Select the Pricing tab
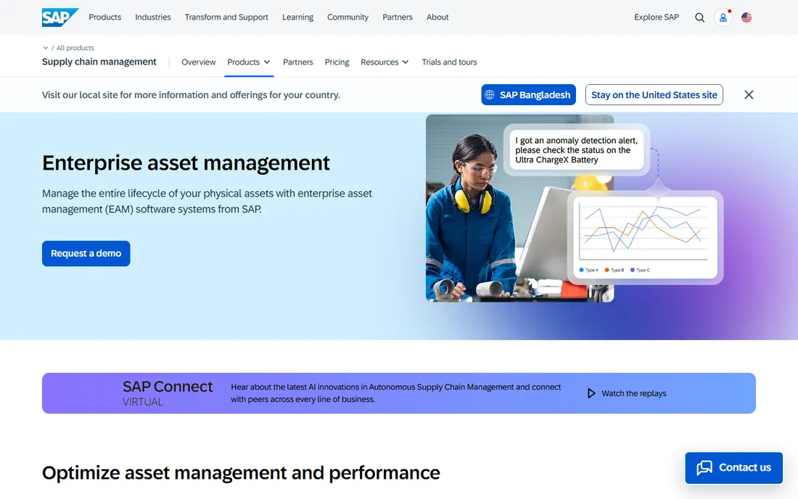 pos(337,62)
